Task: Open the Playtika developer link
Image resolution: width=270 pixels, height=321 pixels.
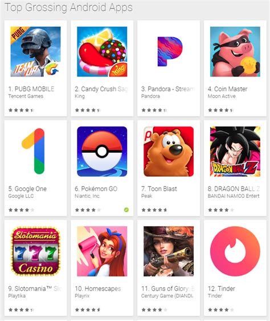Action: click(x=17, y=296)
